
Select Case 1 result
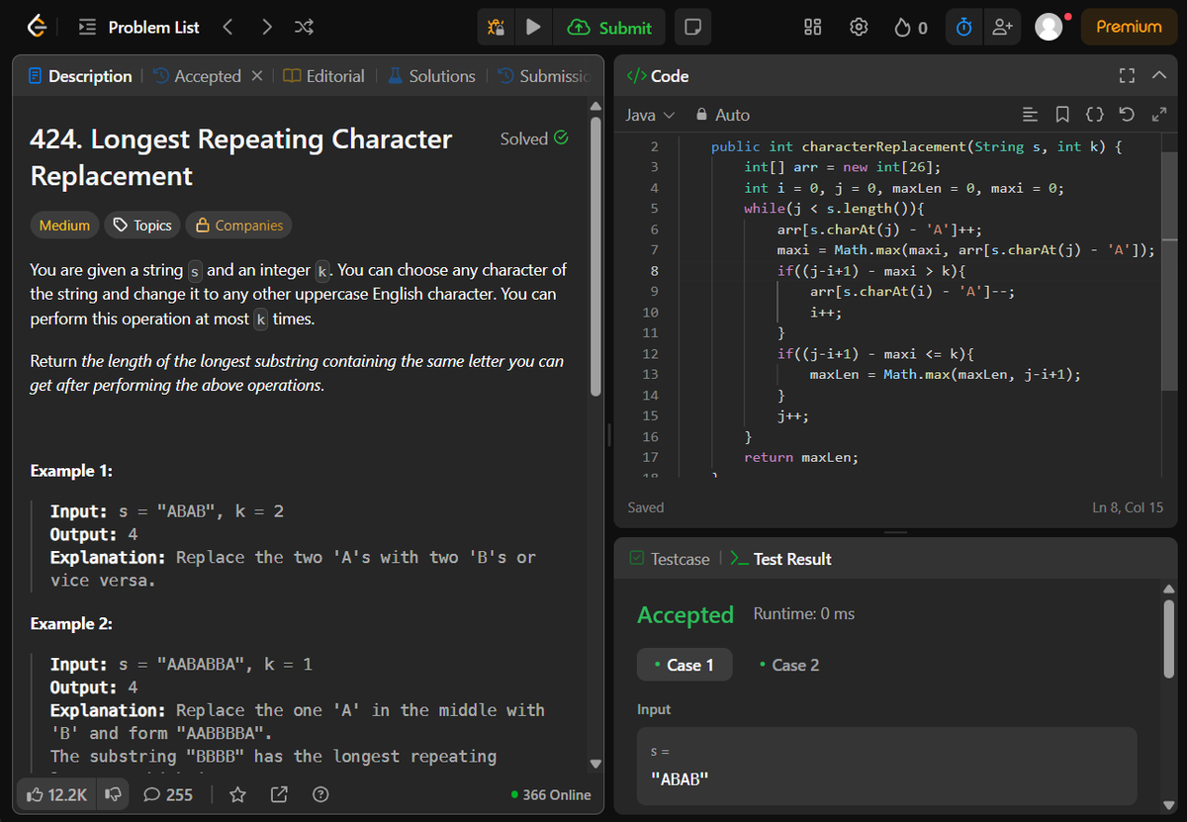pyautogui.click(x=685, y=665)
